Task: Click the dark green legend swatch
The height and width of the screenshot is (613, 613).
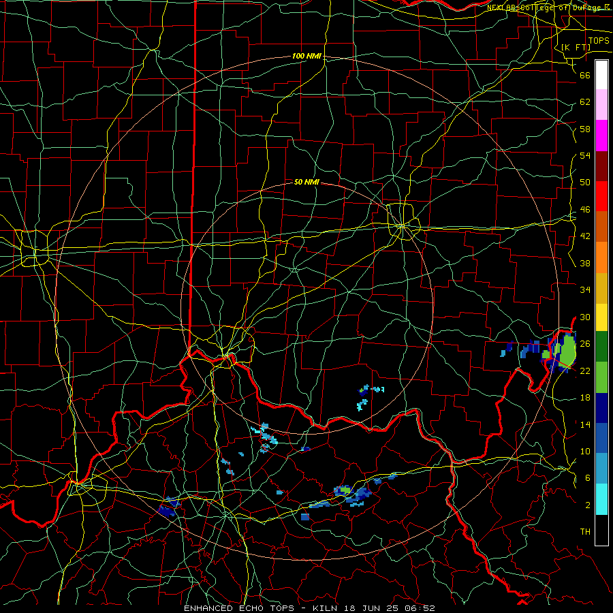Action: tap(601, 347)
